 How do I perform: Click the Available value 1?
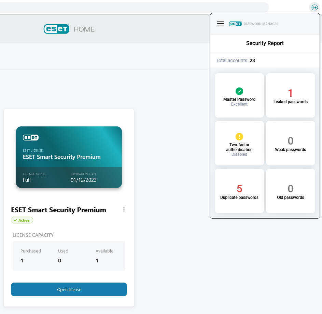(97, 261)
